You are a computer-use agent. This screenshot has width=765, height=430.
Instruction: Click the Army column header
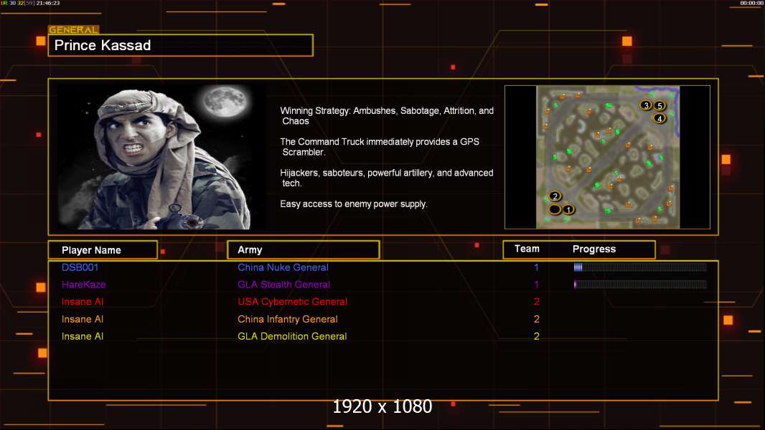coord(304,250)
